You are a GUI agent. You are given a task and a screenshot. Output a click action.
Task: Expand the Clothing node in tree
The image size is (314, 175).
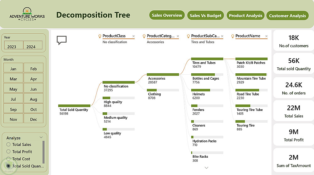click(x=163, y=90)
